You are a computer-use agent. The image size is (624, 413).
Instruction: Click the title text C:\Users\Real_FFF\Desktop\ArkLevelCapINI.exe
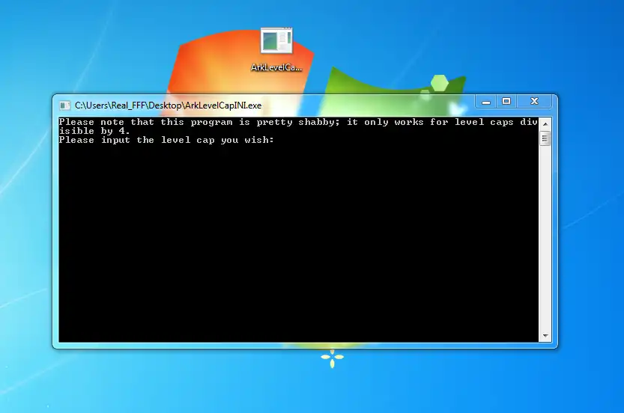169,105
